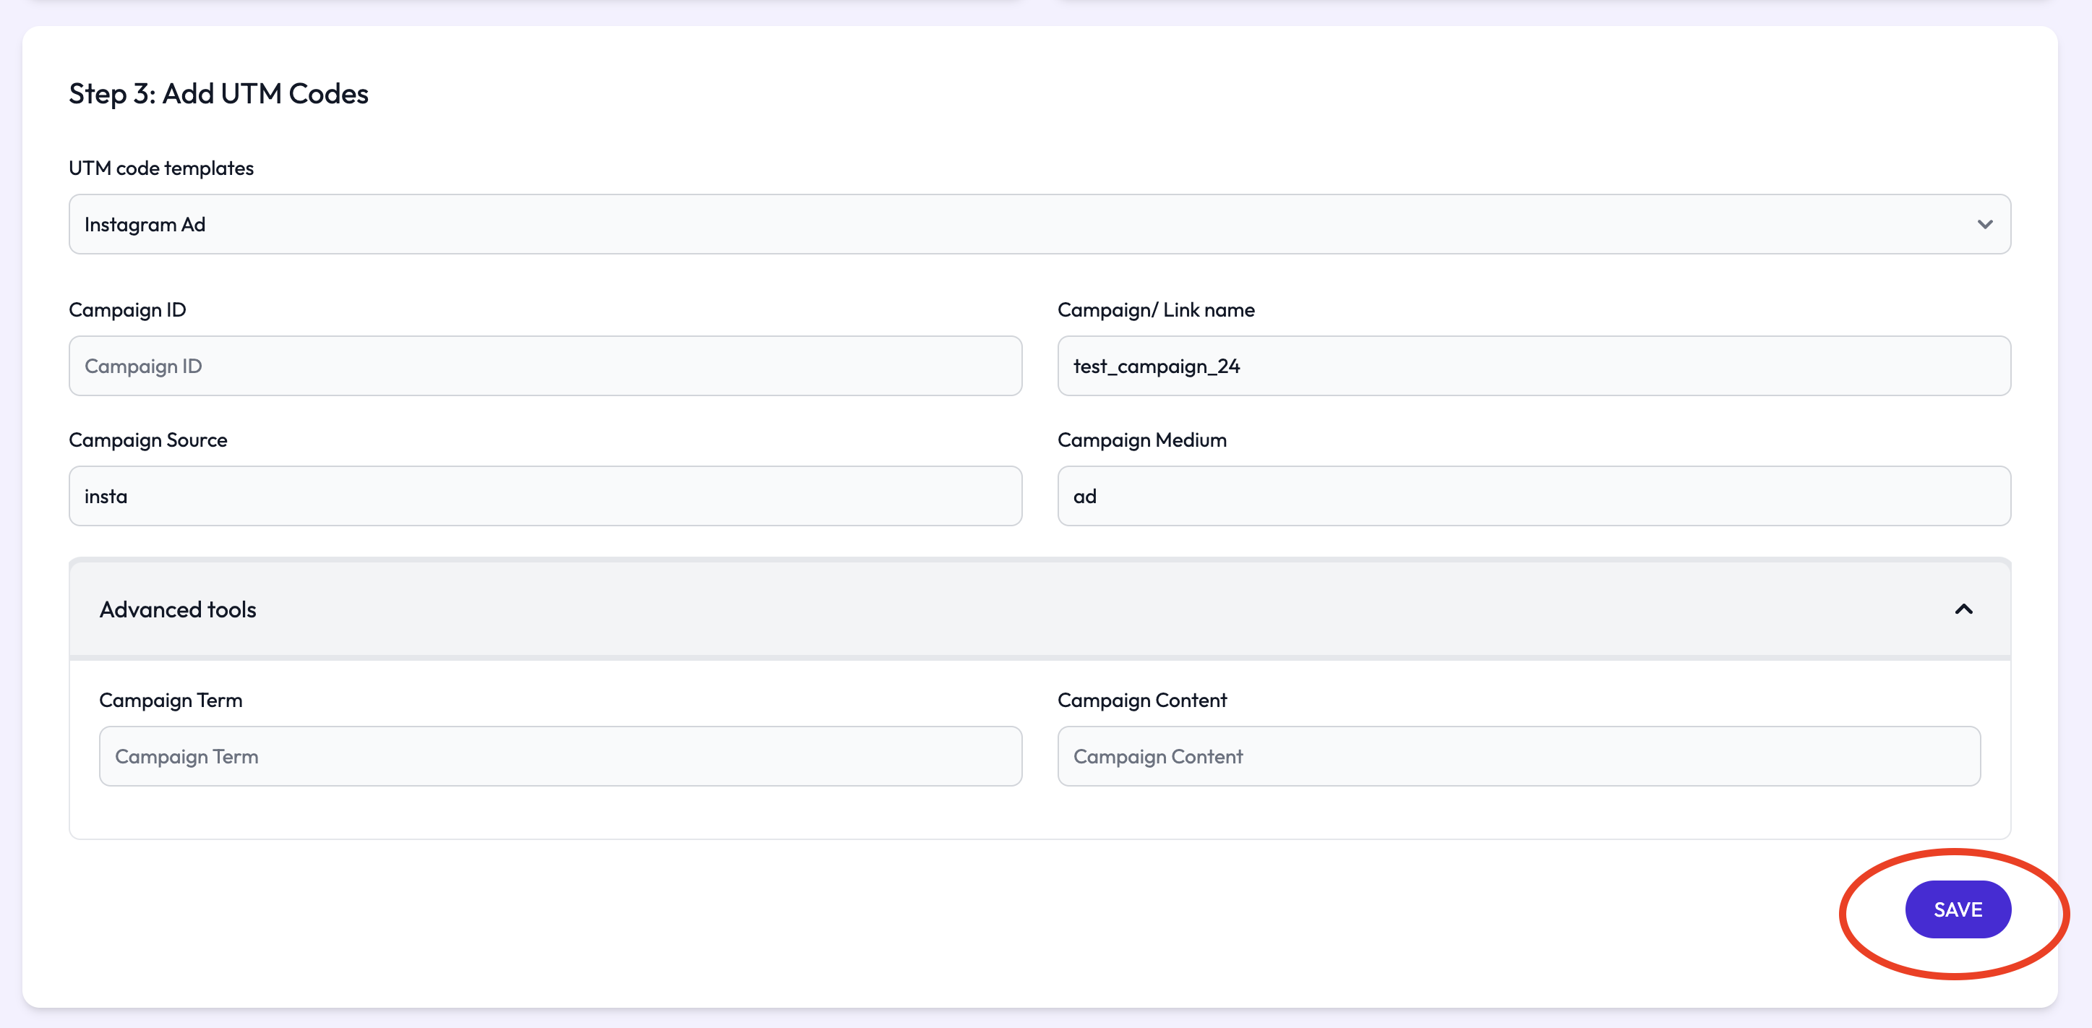Click the Step 3: Add UTM Codes heading
This screenshot has width=2092, height=1028.
pos(218,93)
